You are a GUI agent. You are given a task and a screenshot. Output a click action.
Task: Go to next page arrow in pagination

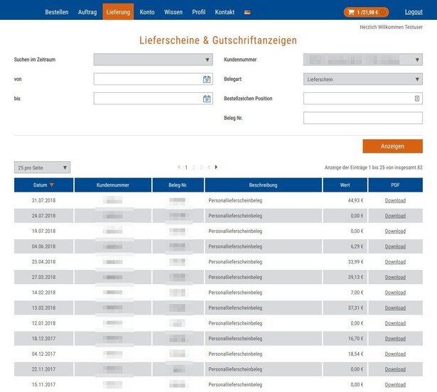point(216,167)
